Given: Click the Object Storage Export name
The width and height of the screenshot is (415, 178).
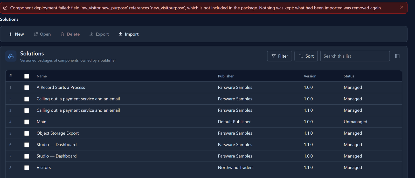Looking at the screenshot, I should (x=58, y=133).
